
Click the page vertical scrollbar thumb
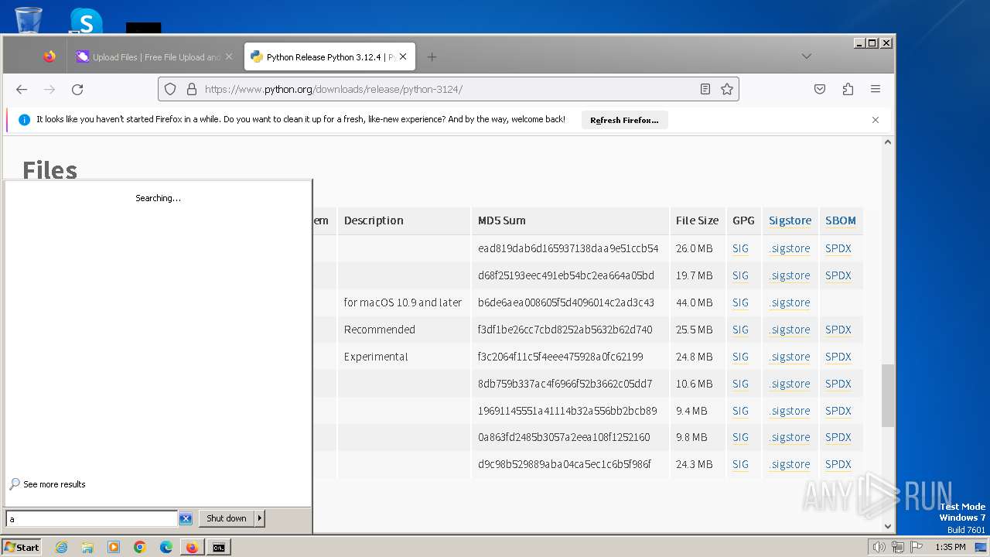888,395
